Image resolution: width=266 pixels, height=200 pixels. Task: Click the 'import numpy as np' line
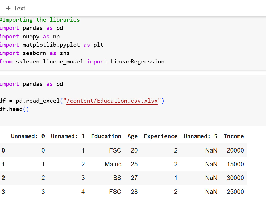30,37
